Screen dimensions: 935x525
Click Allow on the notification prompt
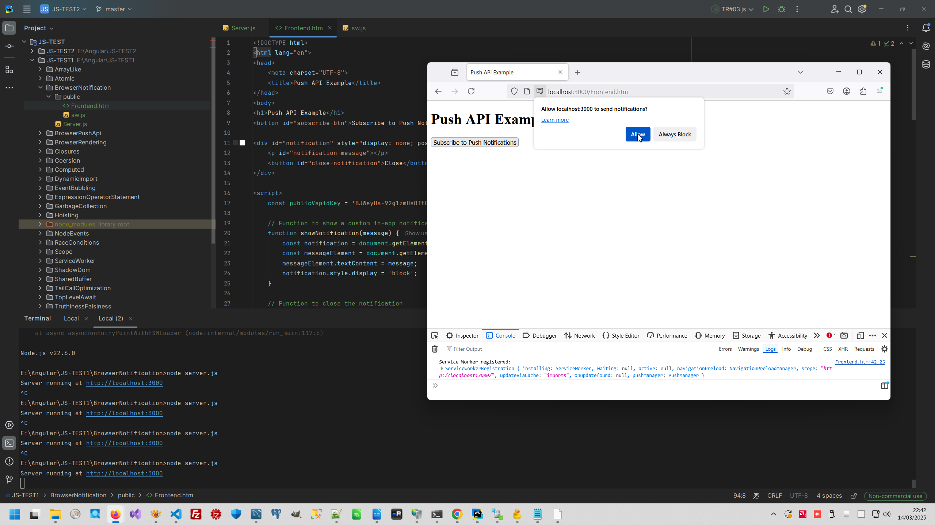point(638,134)
